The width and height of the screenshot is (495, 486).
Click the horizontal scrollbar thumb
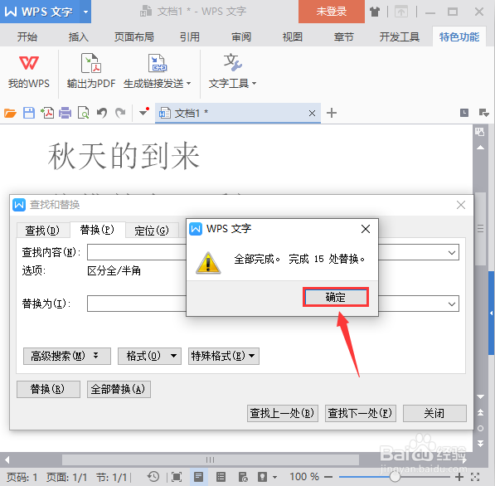coord(211,459)
